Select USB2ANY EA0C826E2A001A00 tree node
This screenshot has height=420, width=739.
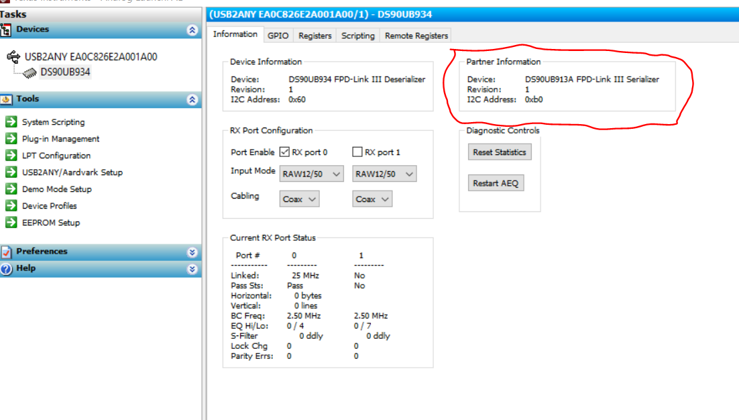point(91,57)
